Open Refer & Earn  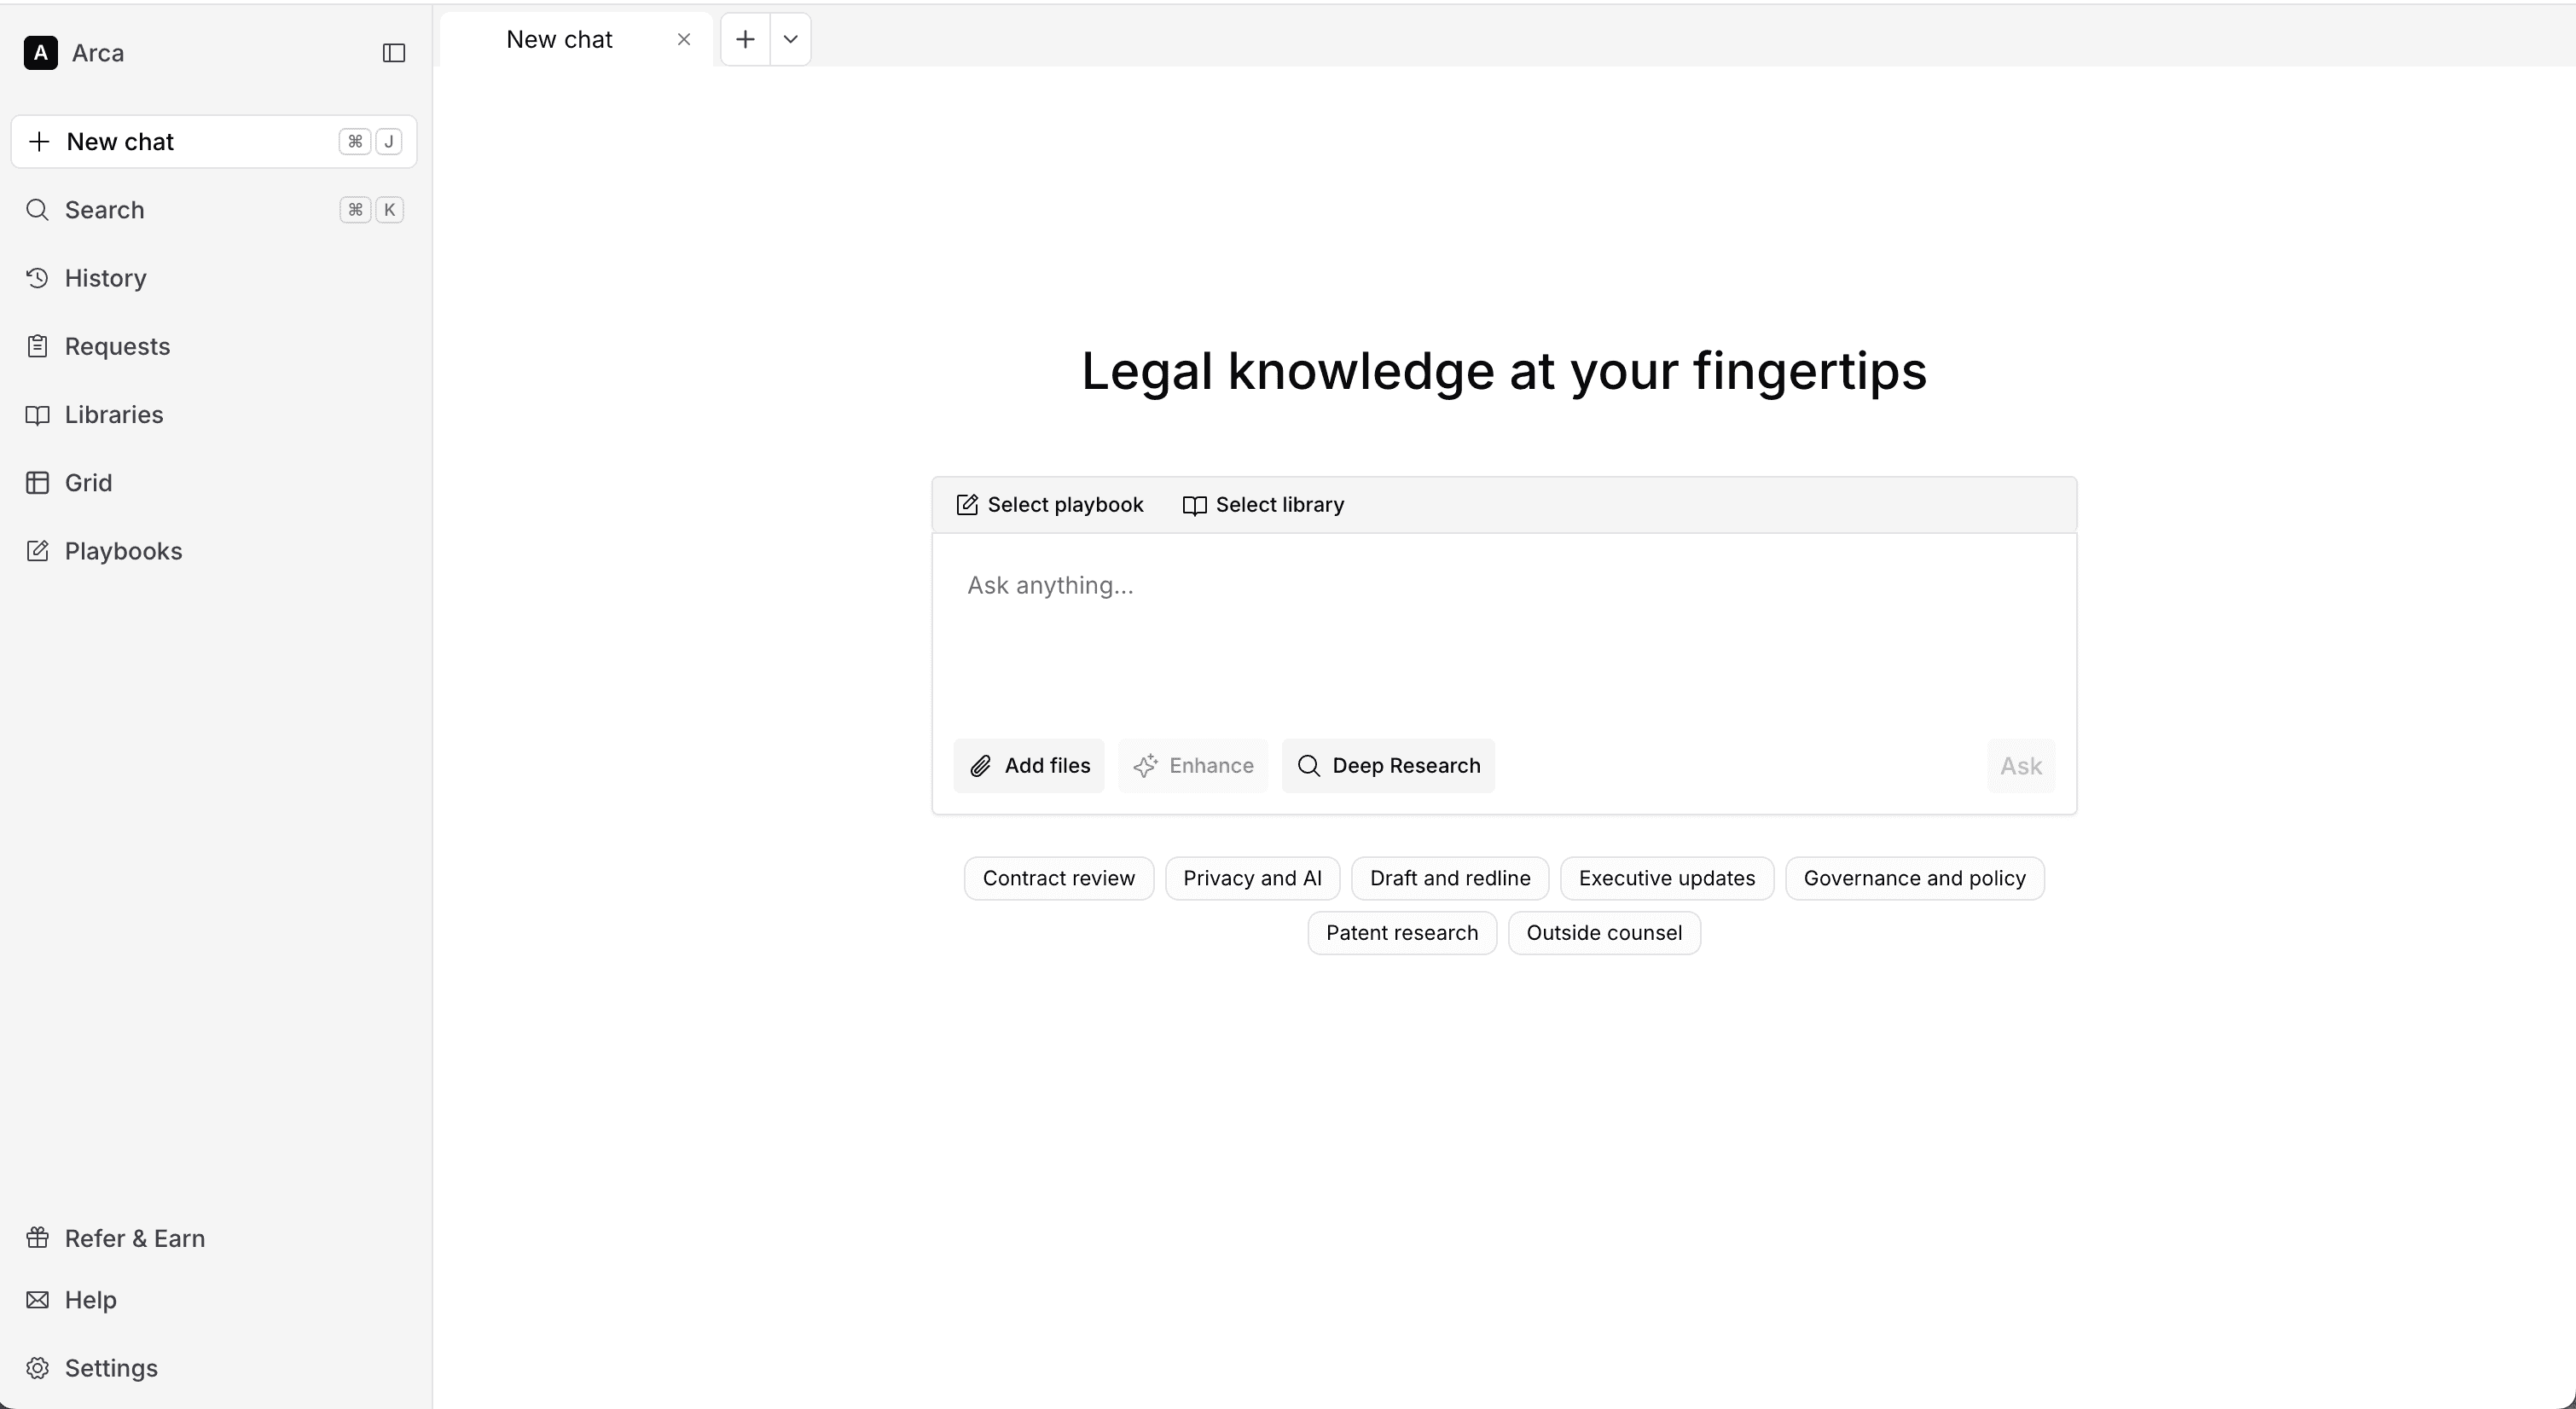pyautogui.click(x=135, y=1237)
